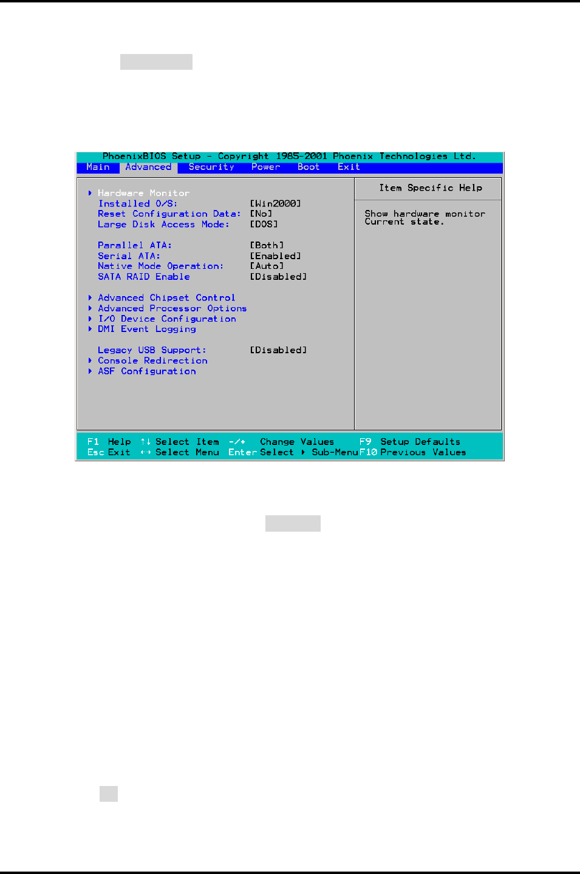Screen dimensions: 580x874
Task: Change Large Disk Access Mode value [DOS]
Action: (264, 224)
